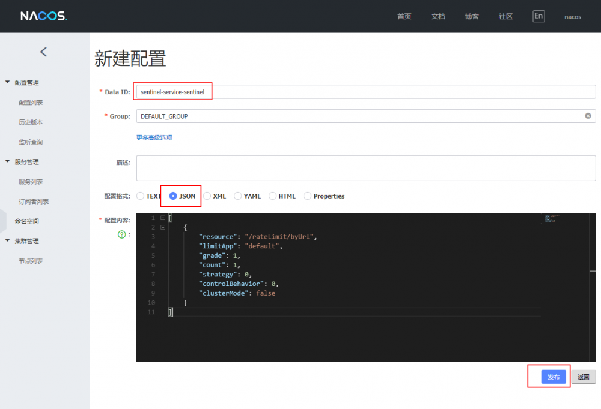This screenshot has width=601, height=409.
Task: Open the nacos account item in the header
Action: [x=572, y=17]
